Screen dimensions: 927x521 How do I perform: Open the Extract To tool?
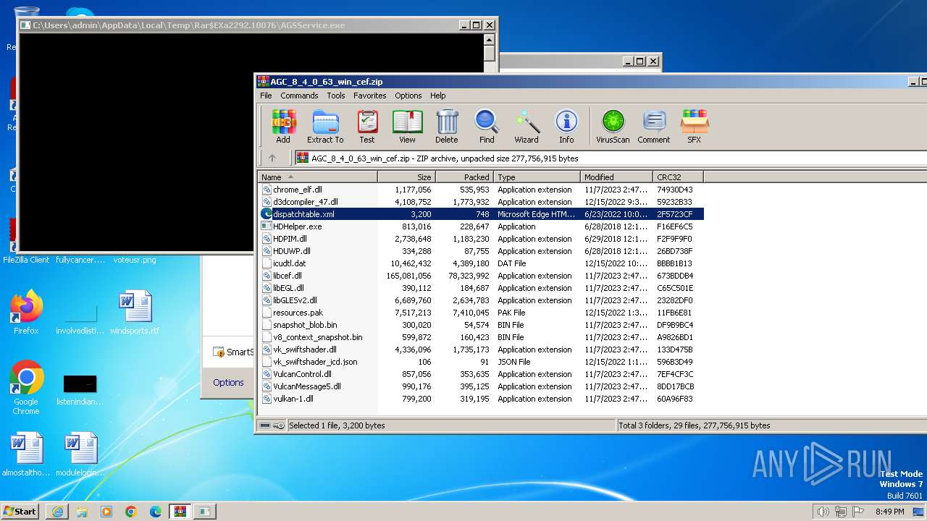tap(325, 126)
